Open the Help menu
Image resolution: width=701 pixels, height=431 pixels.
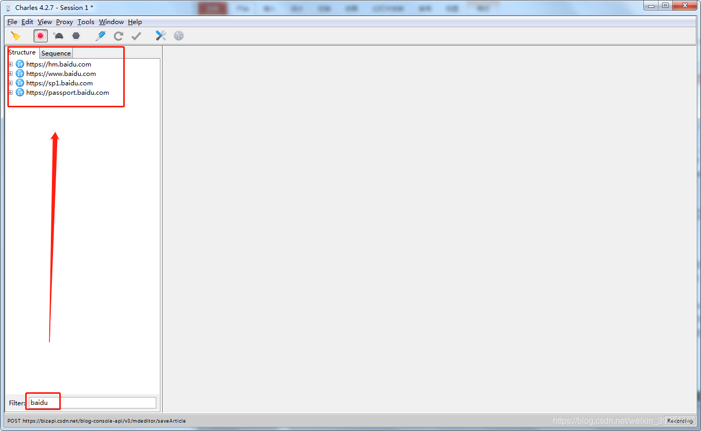(x=135, y=22)
